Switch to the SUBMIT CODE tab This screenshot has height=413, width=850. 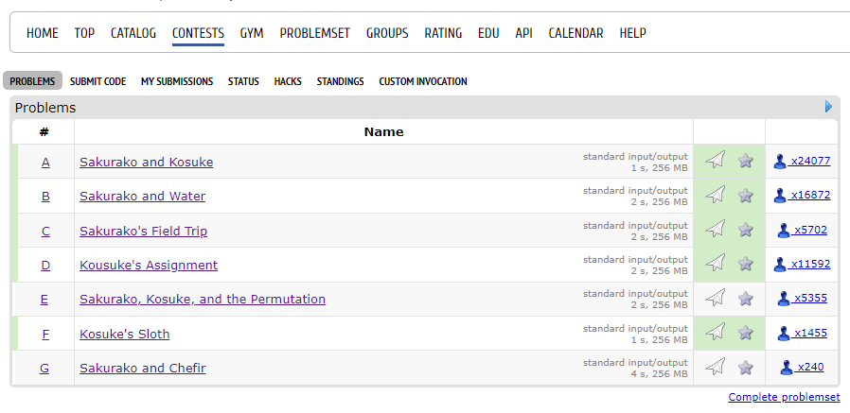click(98, 81)
